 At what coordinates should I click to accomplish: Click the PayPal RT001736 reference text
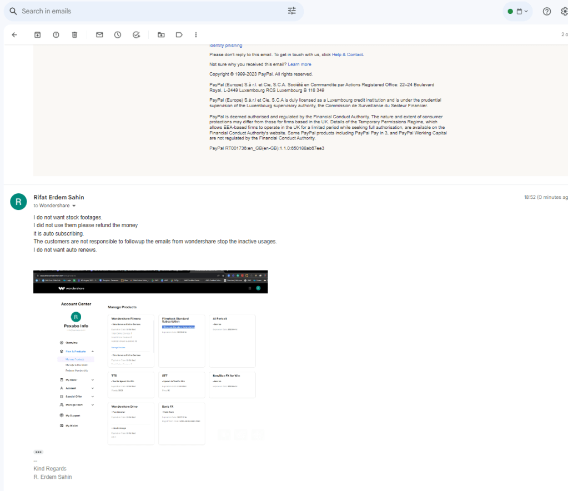click(267, 148)
